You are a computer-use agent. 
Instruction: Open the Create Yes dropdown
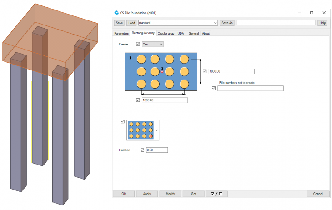pyautogui.click(x=153, y=44)
